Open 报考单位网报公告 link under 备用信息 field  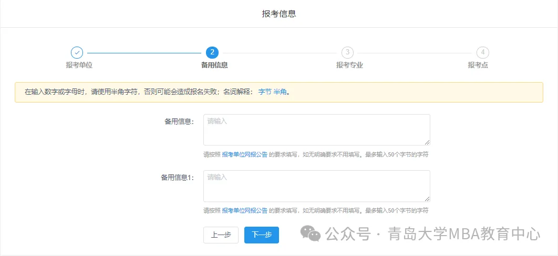point(244,155)
